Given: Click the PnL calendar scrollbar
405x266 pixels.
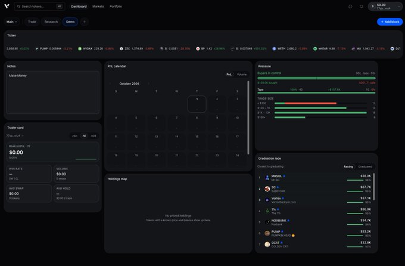Looking at the screenshot, I should [x=248, y=117].
